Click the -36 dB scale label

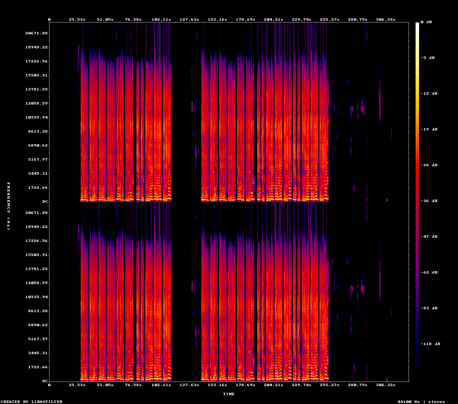429,201
